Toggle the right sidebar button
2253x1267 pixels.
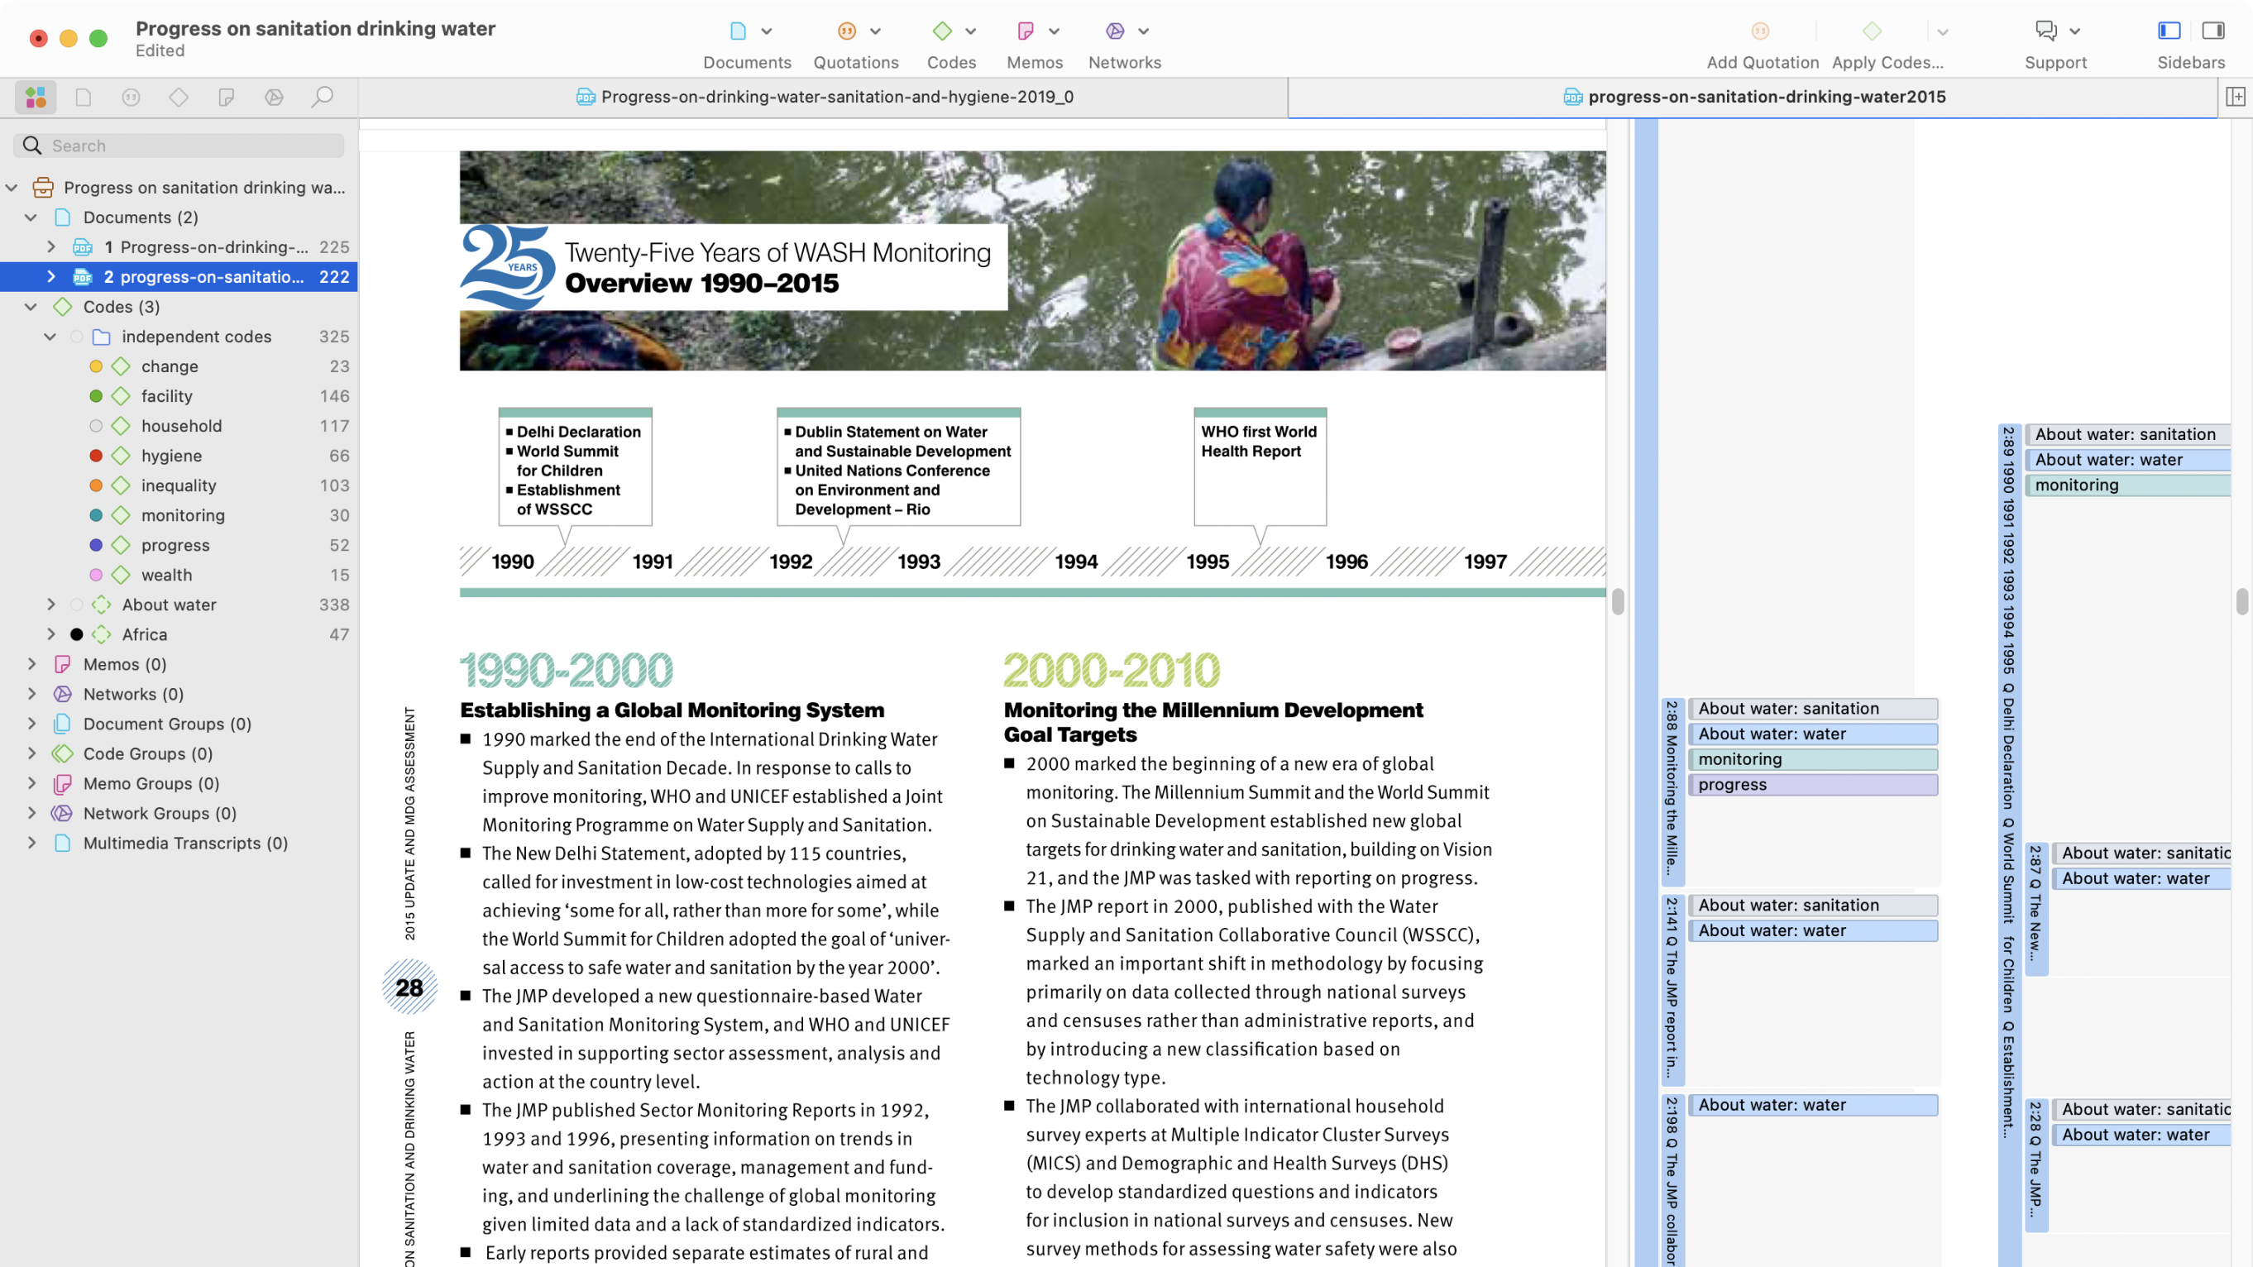tap(2212, 31)
